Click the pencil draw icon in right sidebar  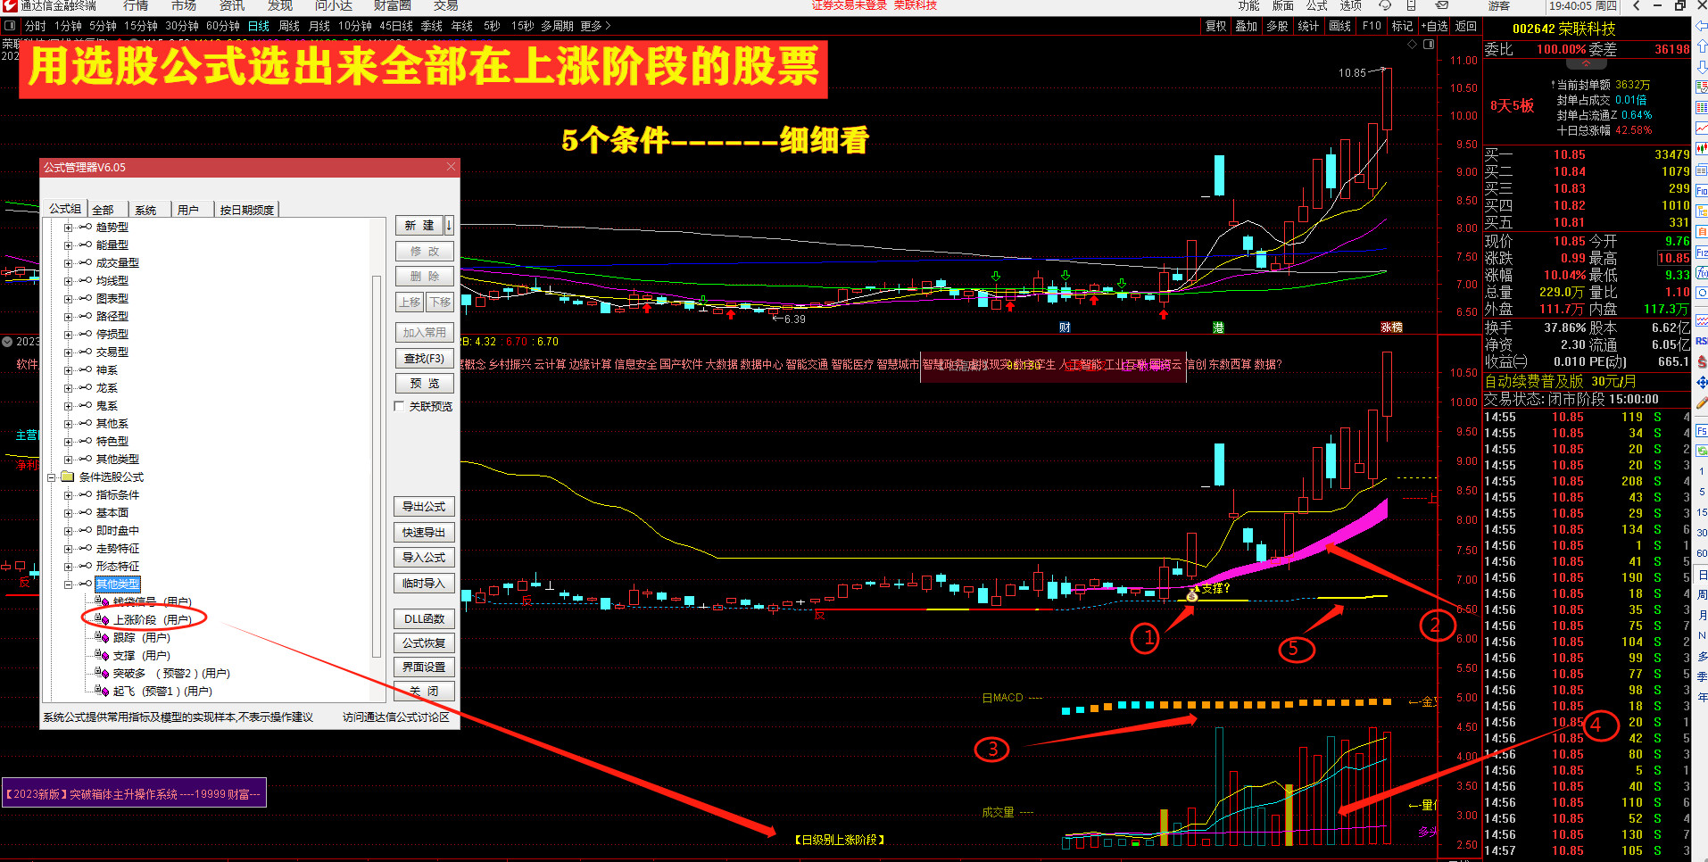[x=1702, y=402]
